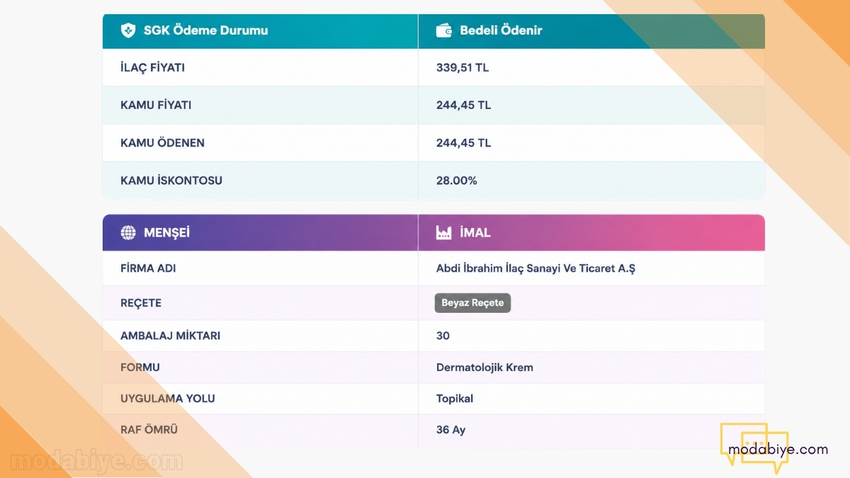Click the MENŞEİ header text
Viewport: 850px width, 478px height.
(166, 232)
